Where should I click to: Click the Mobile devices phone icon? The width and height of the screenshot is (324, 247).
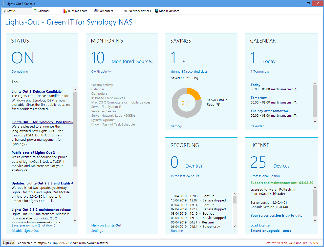[157, 11]
